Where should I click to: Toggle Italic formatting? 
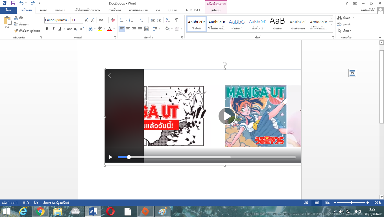53,29
